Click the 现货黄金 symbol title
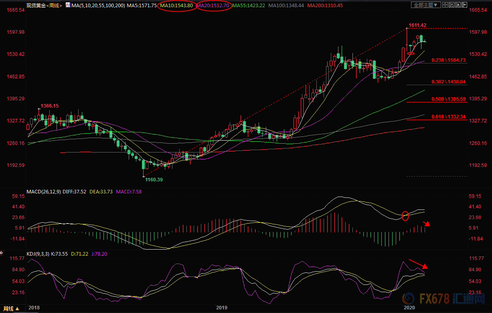The image size is (492, 313). click(x=36, y=5)
